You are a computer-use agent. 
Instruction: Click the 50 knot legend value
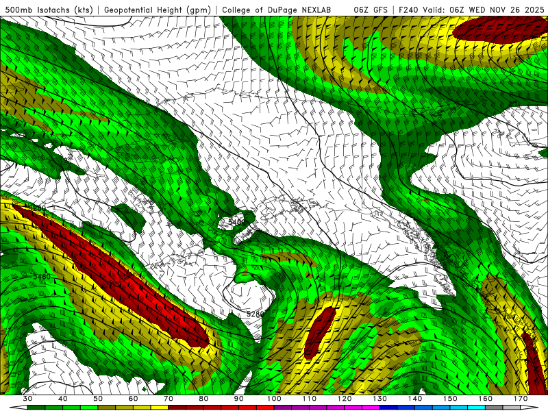(98, 399)
